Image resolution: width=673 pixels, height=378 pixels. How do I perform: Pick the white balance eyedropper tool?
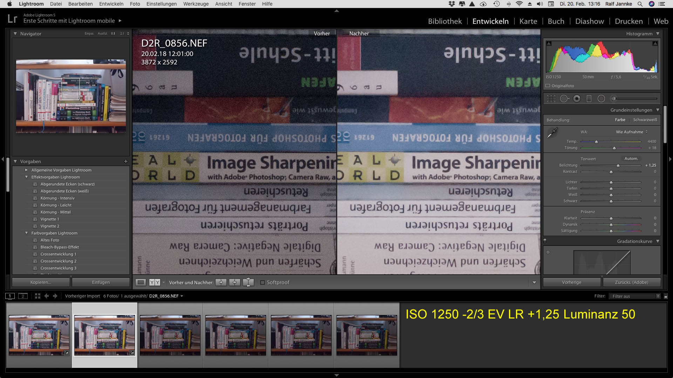pos(552,133)
